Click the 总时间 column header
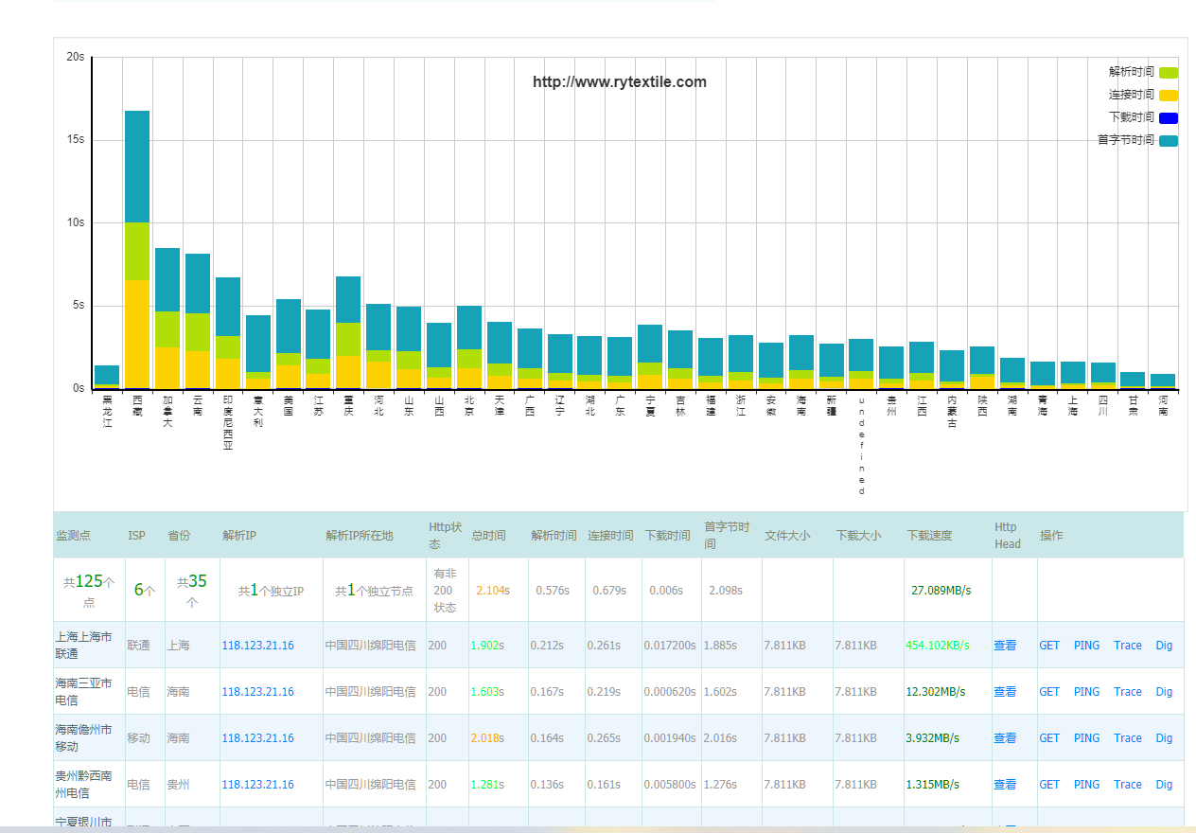The width and height of the screenshot is (1196, 833). [x=488, y=536]
